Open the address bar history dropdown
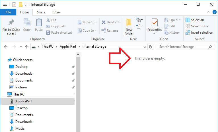Image resolution: width=218 pixels, height=132 pixels. [145, 47]
